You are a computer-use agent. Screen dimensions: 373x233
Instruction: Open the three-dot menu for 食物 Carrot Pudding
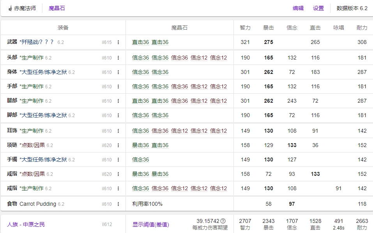coord(118,204)
